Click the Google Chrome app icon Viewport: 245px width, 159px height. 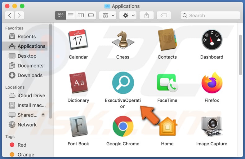pos(123,126)
